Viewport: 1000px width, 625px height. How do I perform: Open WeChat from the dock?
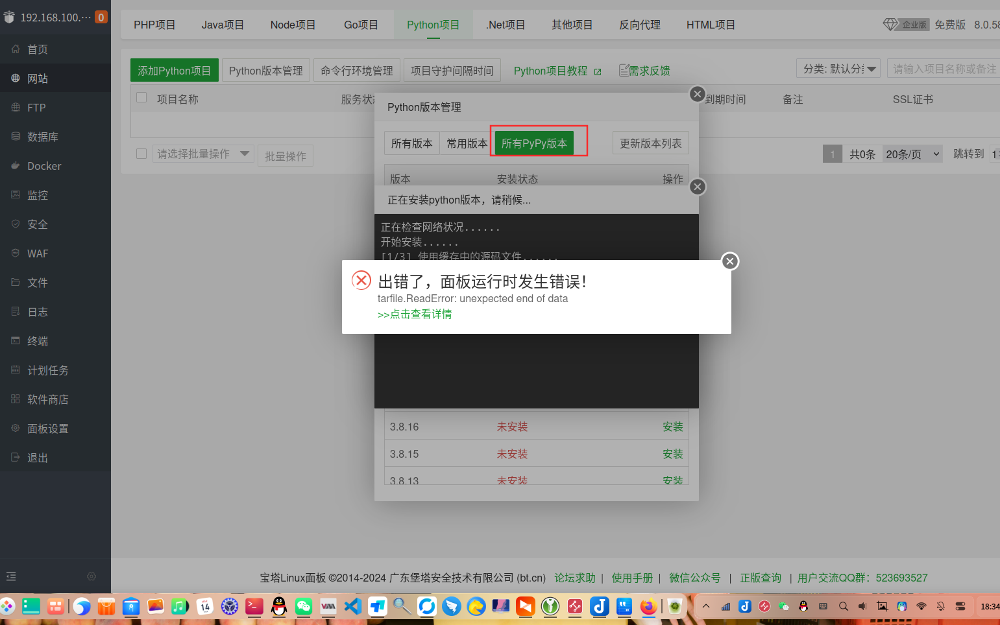pos(304,607)
